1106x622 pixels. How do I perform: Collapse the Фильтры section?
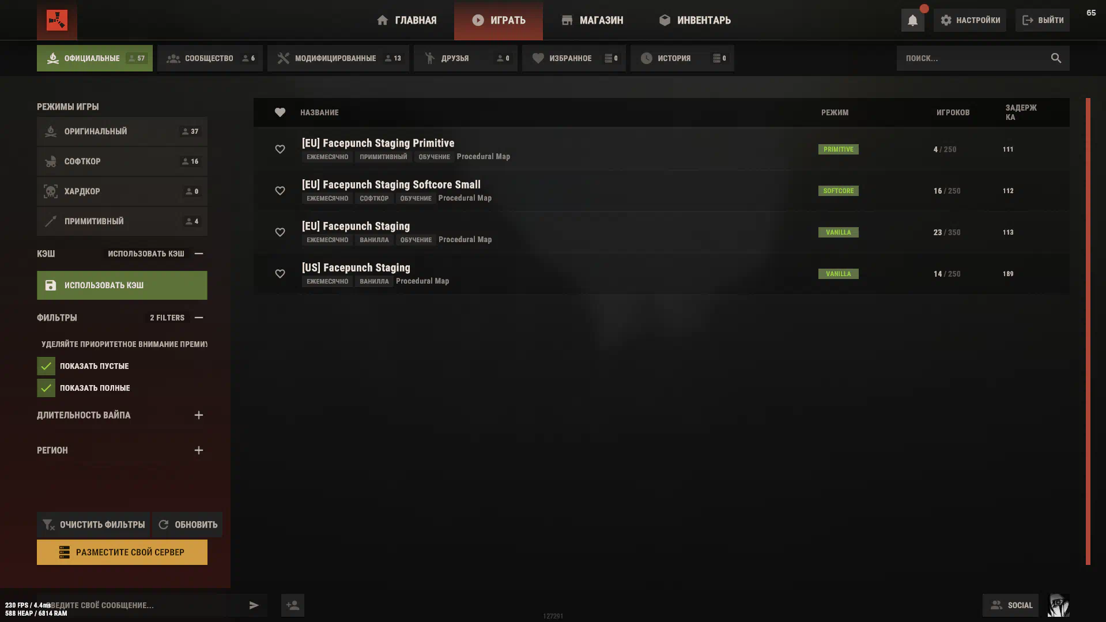tap(199, 318)
